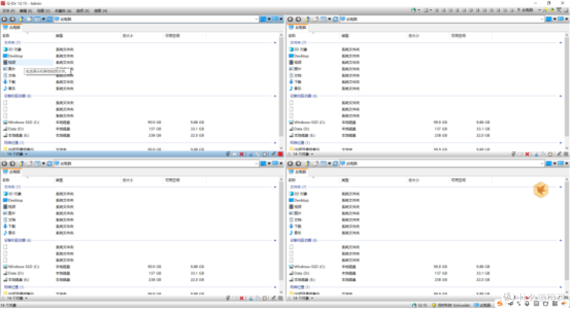
Task: Open the bottom-left pane address bar dropdown
Action: (256, 163)
